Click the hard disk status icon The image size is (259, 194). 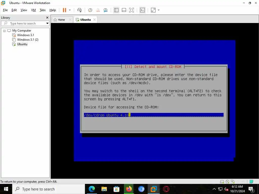(222, 182)
